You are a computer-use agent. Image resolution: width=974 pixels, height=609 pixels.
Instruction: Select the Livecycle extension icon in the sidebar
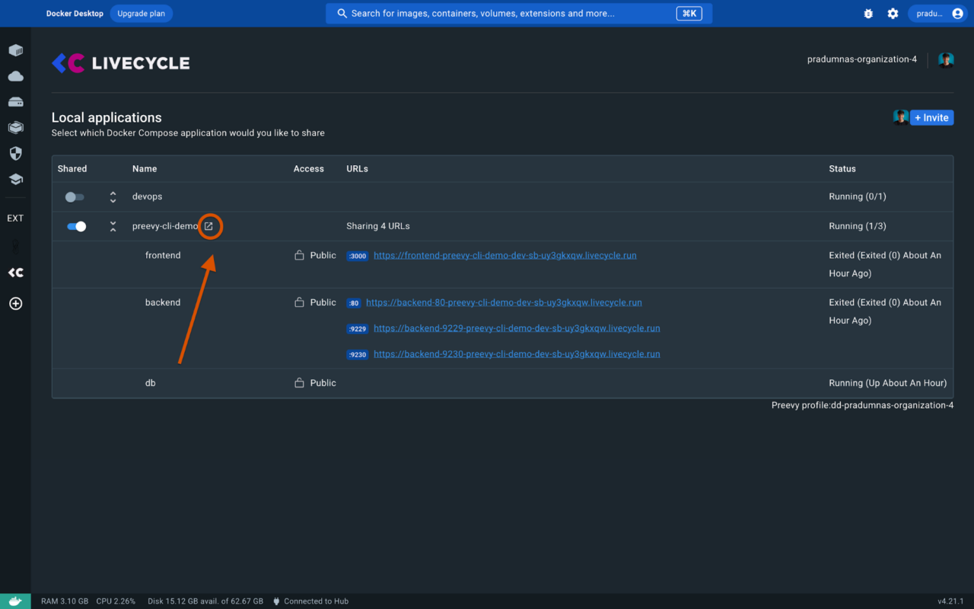click(x=16, y=273)
